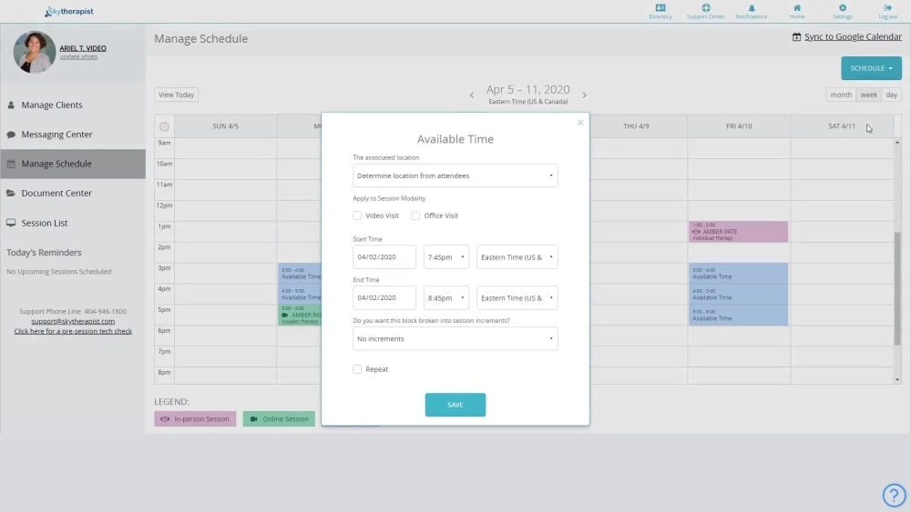Click the start date 04/02/2020 field

point(384,256)
